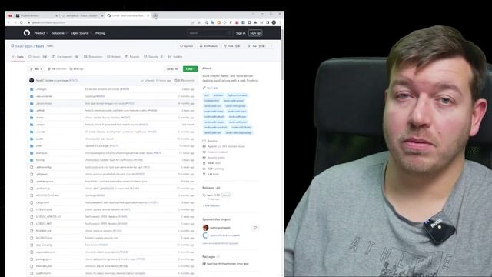
Task: Click the sponsor heart button in sidebar
Action: [x=255, y=228]
